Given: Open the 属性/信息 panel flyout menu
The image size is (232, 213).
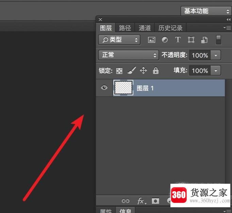Looking at the screenshot, I should [227, 211].
